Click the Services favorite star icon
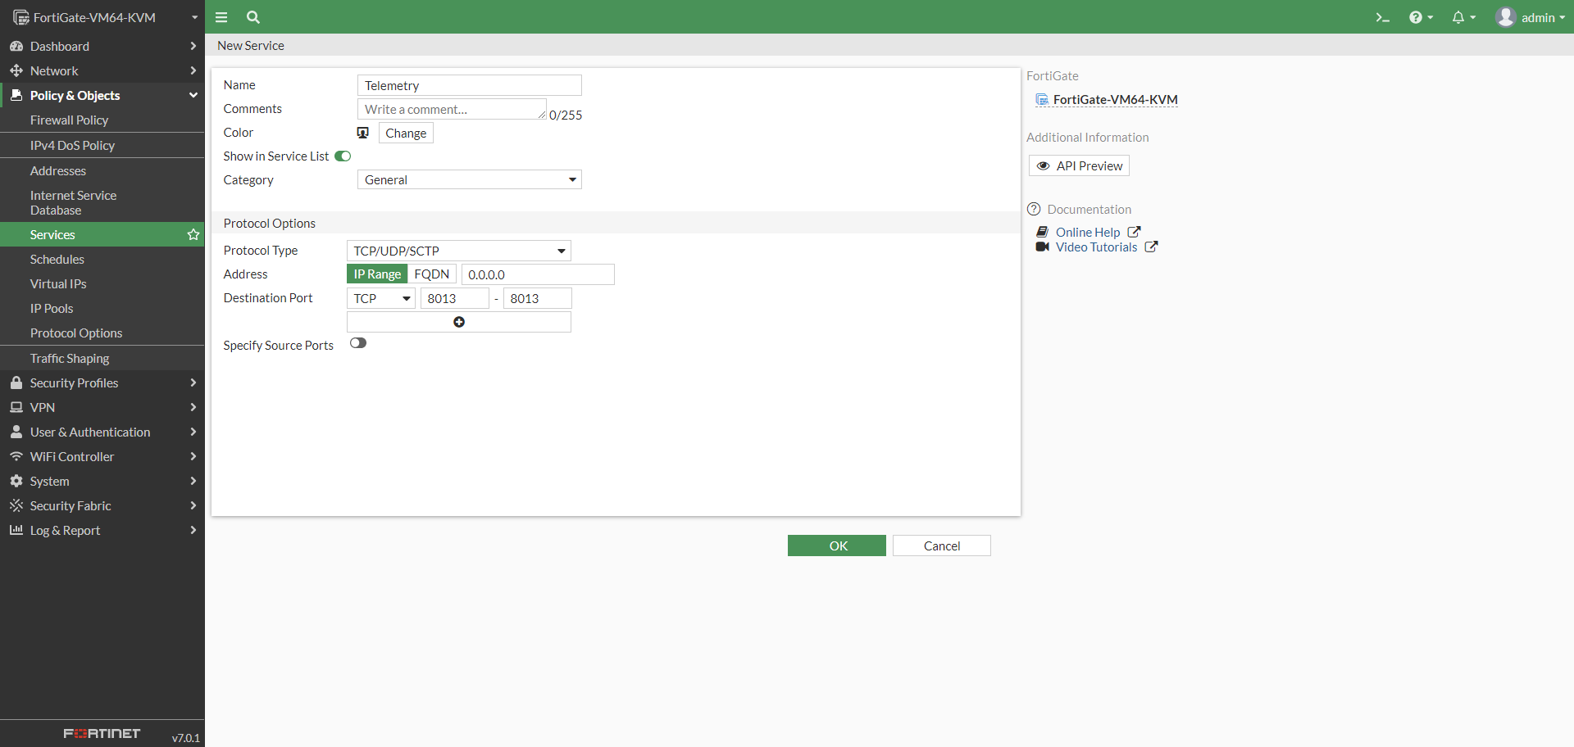The image size is (1574, 747). point(193,235)
